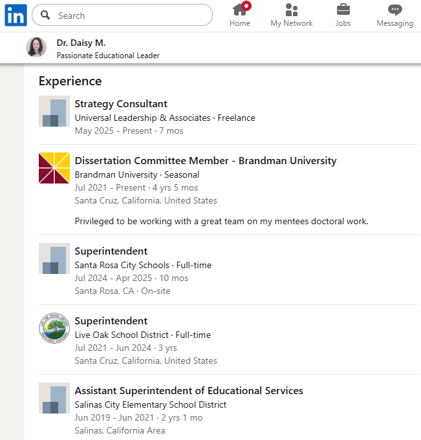Screen dimensions: 421x440
Task: Click the LinkedIn logo icon
Action: point(16,16)
